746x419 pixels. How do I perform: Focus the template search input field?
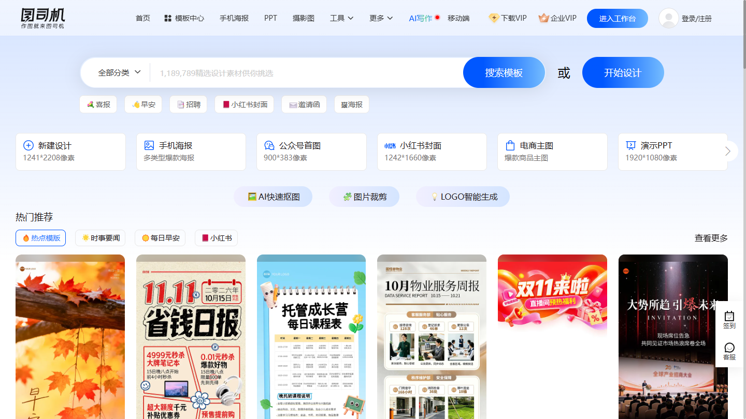[307, 73]
